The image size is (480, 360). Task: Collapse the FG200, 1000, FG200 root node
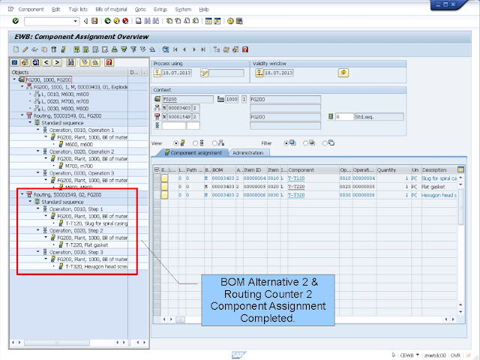(14, 79)
